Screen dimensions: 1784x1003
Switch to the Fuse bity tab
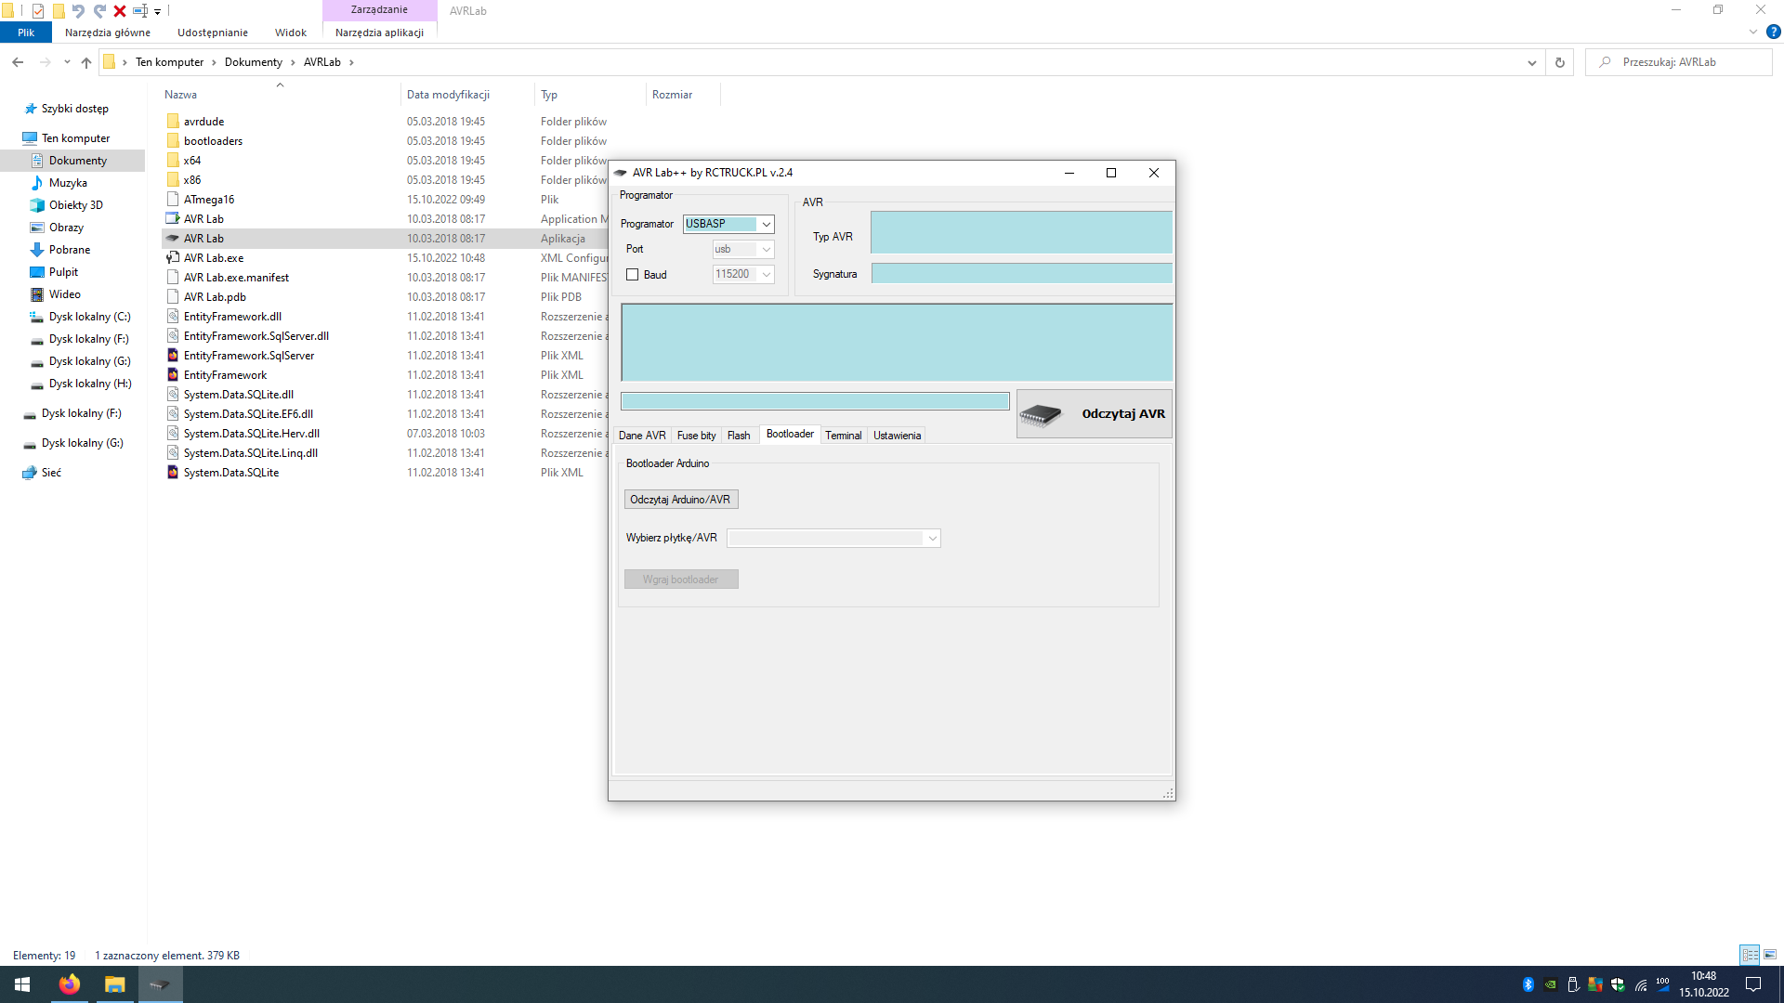(x=696, y=436)
